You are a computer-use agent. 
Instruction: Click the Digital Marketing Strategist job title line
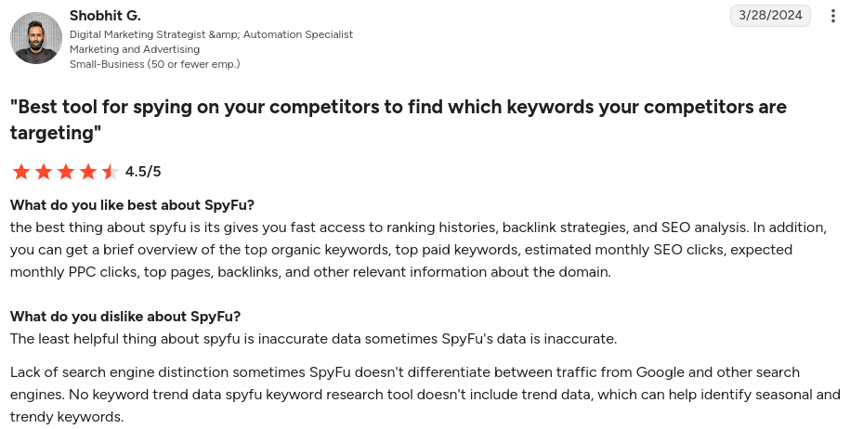coord(212,34)
